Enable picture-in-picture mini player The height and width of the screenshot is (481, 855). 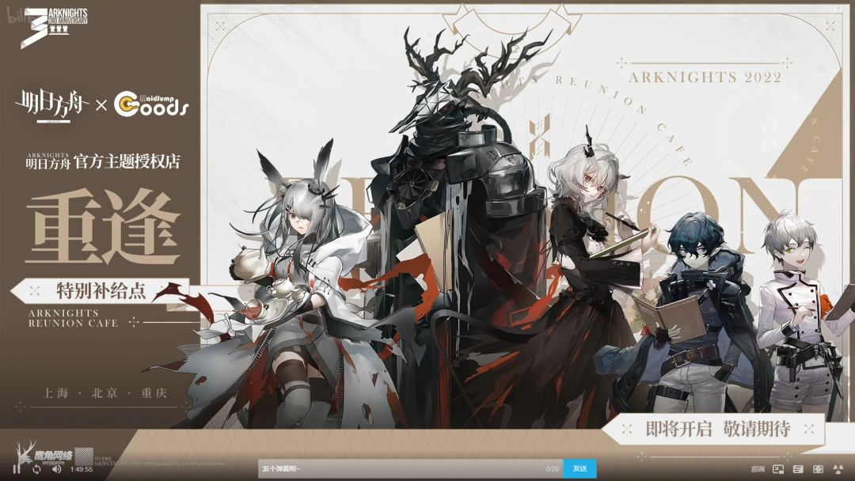(778, 469)
